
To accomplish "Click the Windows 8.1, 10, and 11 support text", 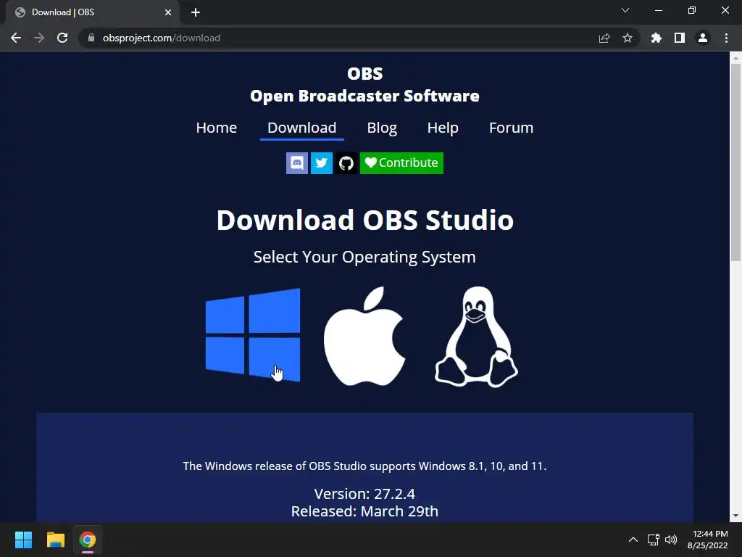I will coord(364,466).
